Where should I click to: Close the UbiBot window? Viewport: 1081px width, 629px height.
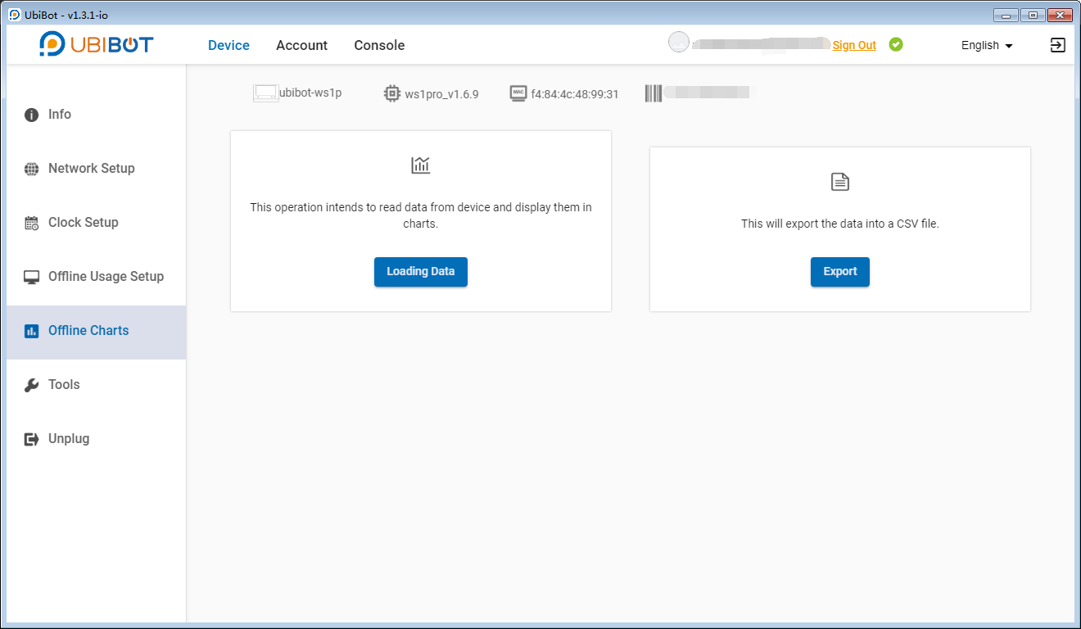(x=1060, y=15)
